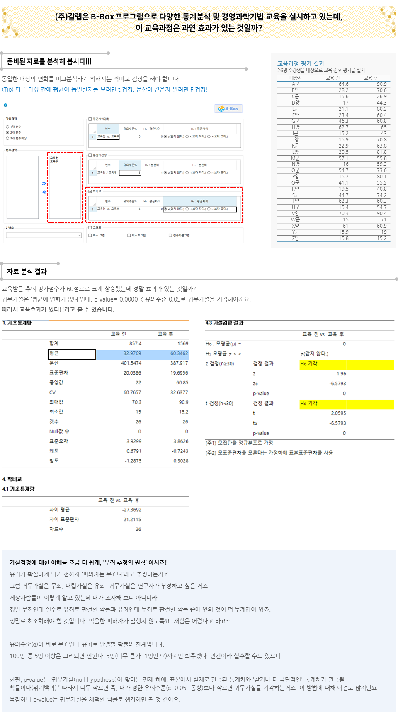Click the 유의수준% input cell in 분산비검정

(130, 173)
